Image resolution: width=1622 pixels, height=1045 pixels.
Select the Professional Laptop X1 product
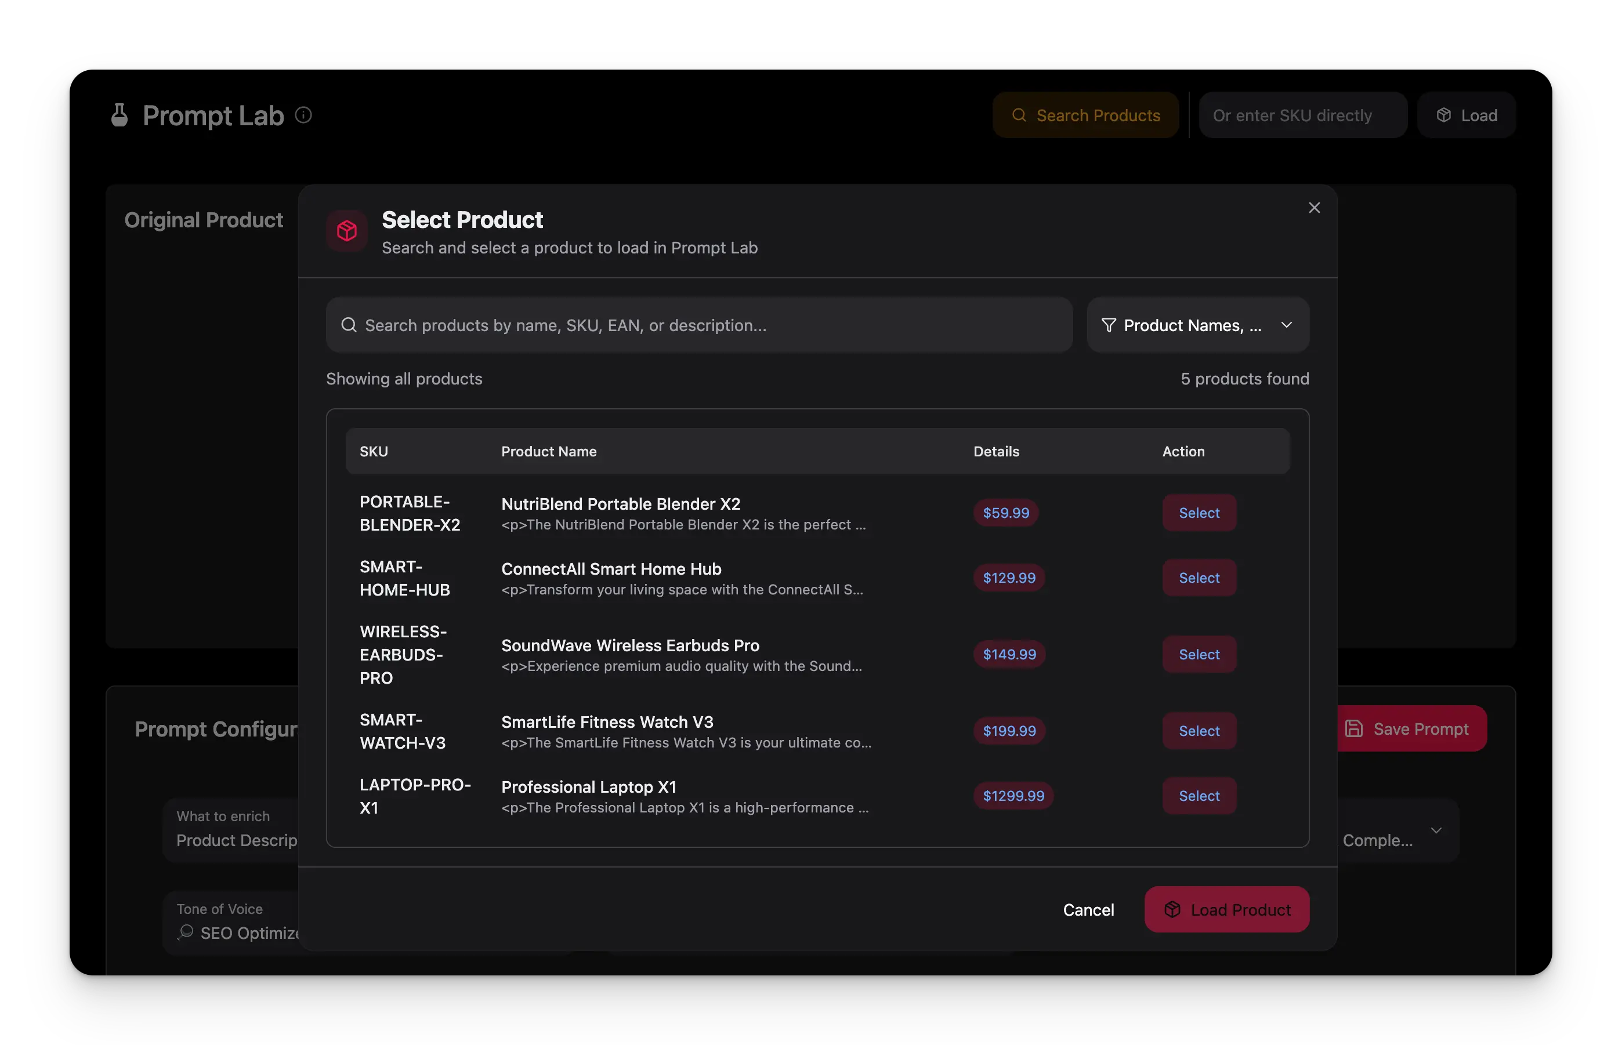pyautogui.click(x=1198, y=796)
